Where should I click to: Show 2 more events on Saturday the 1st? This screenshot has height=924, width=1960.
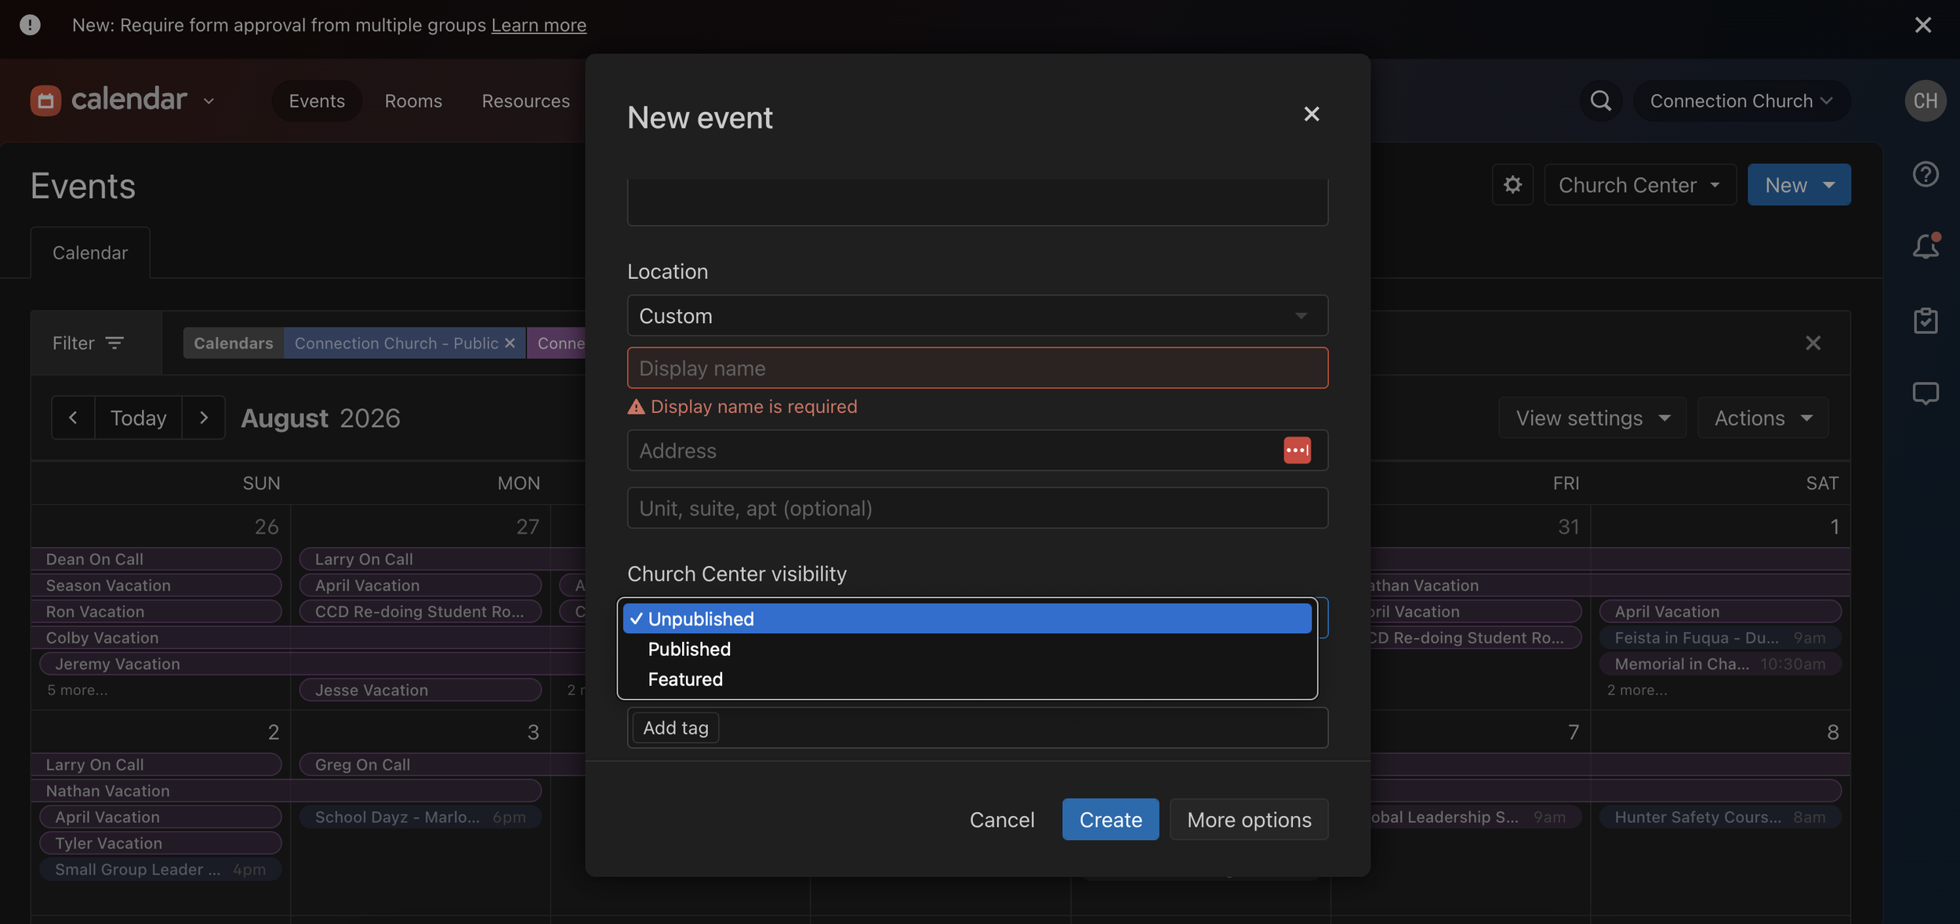(x=1637, y=690)
